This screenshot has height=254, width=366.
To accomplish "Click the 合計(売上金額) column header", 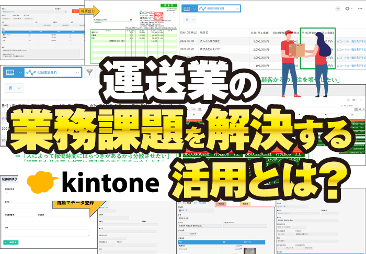I will tap(260, 33).
